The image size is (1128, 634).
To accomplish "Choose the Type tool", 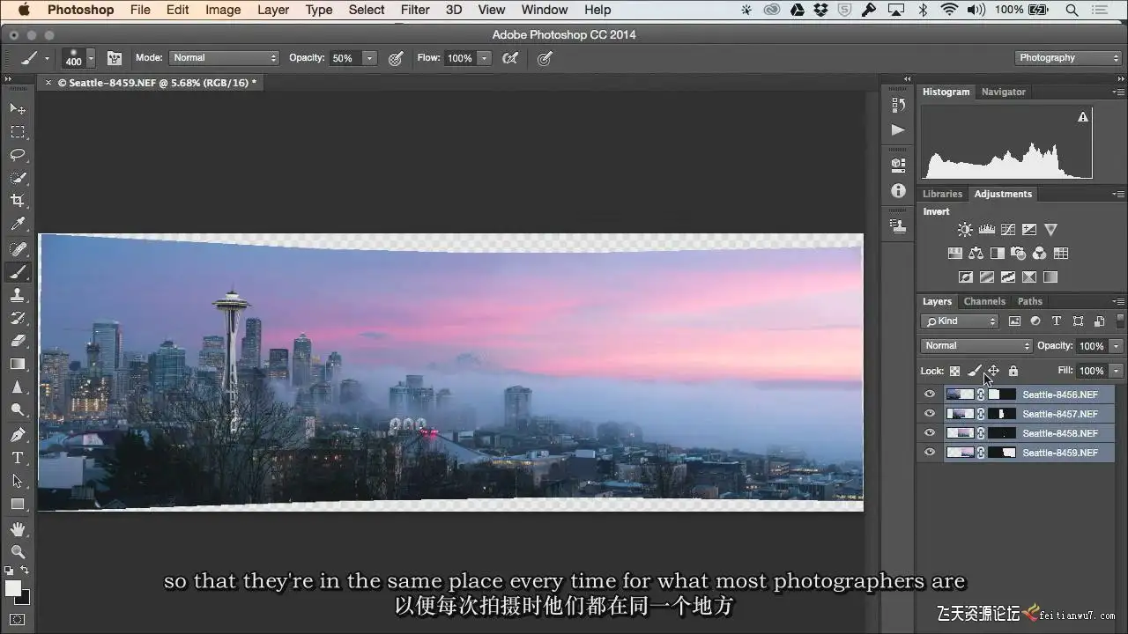I will 18,458.
